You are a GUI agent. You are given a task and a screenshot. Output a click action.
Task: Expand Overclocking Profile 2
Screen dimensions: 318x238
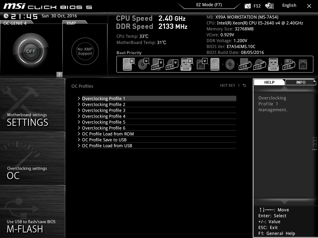[x=159, y=104]
